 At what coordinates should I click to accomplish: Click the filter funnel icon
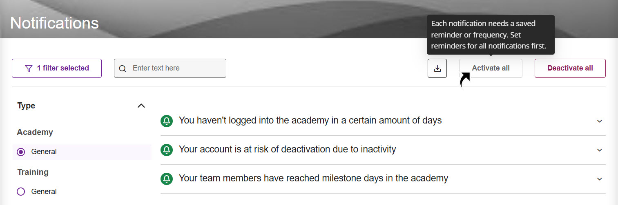point(29,68)
